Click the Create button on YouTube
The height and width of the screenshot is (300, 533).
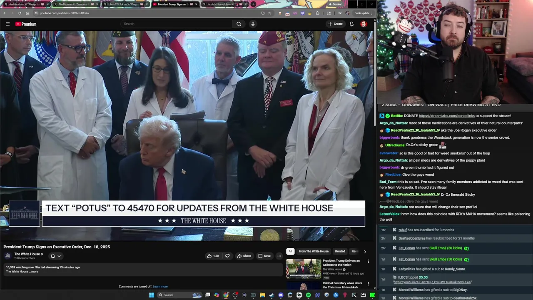pos(335,24)
